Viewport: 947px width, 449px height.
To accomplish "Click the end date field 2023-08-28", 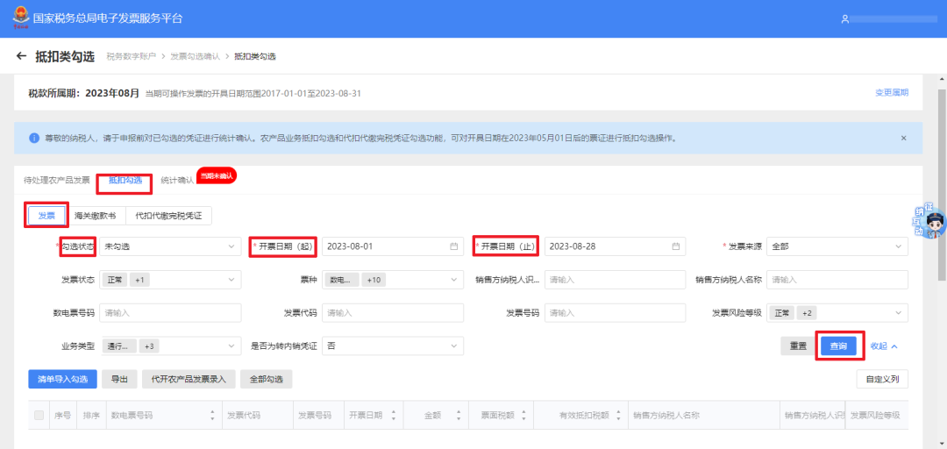I will click(x=615, y=246).
